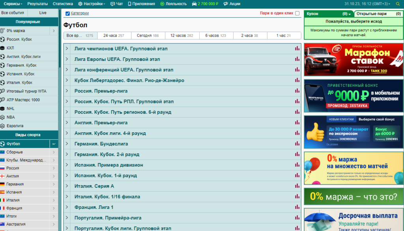
Task: Open statistics icon for Италия. Серия А
Action: pyautogui.click(x=297, y=186)
